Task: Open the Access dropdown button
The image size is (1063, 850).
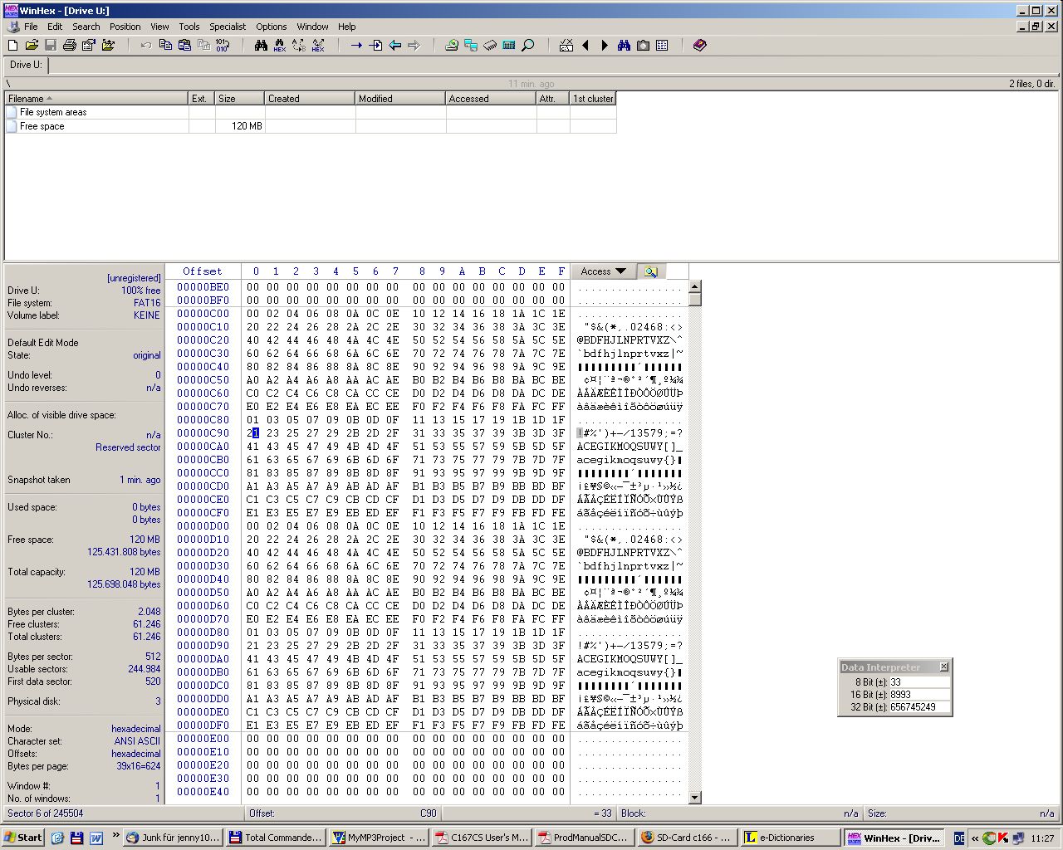Action: (603, 271)
